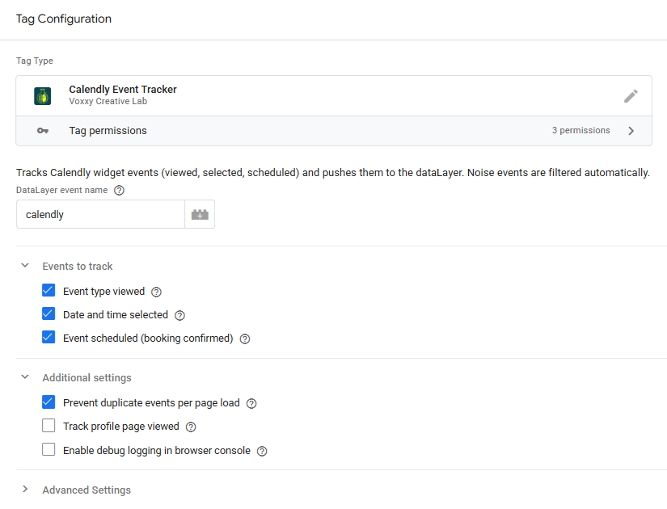Open help for Event scheduled option
The height and width of the screenshot is (509, 667).
(245, 339)
